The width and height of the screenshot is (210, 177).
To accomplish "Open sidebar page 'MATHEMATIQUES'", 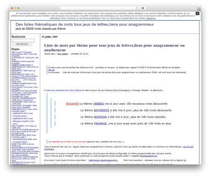I will (25, 154).
